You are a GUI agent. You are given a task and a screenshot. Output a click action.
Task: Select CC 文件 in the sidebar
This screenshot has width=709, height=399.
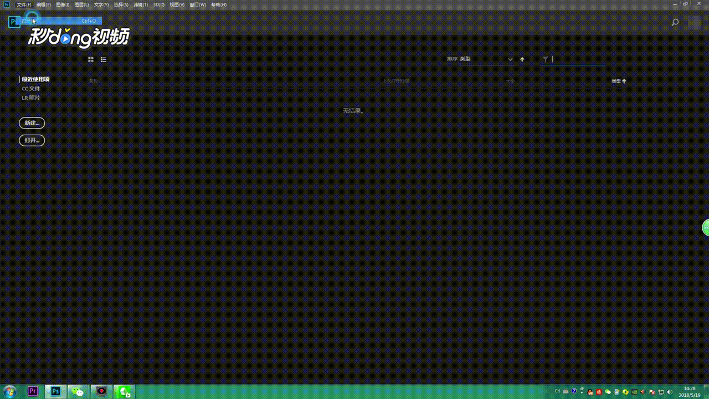point(31,89)
